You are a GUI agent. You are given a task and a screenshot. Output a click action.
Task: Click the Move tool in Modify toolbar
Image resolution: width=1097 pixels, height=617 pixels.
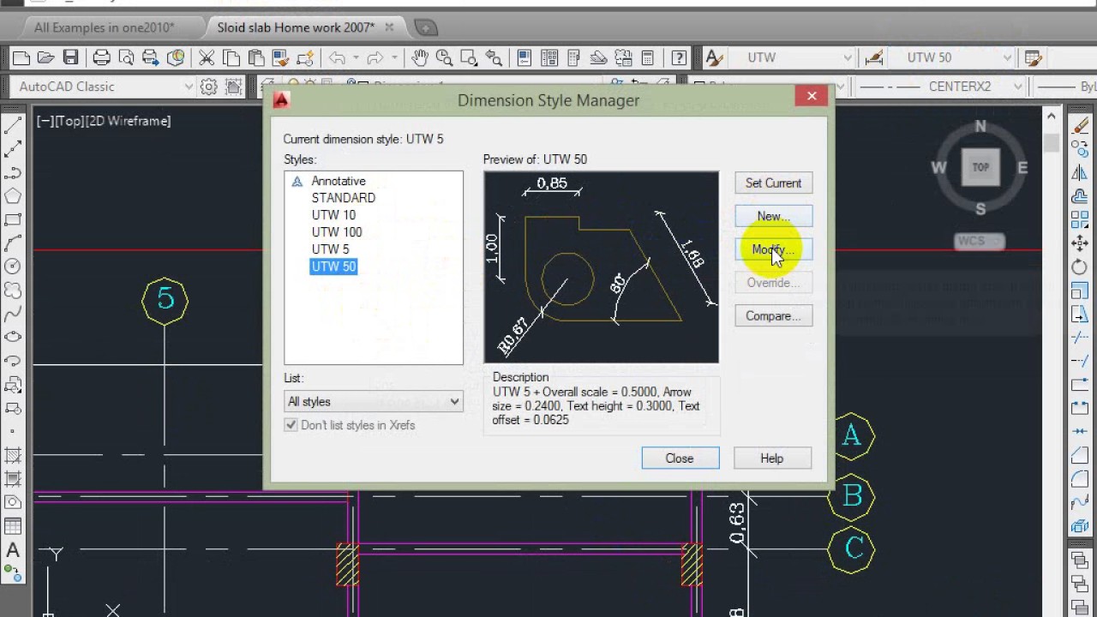pyautogui.click(x=1079, y=243)
